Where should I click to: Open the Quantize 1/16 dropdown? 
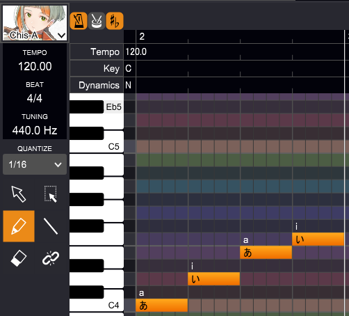[x=35, y=164]
